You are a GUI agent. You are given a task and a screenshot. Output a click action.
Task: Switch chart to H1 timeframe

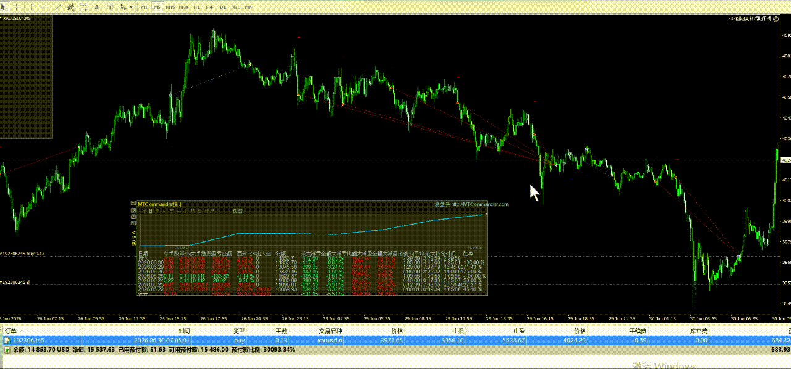[x=197, y=7]
